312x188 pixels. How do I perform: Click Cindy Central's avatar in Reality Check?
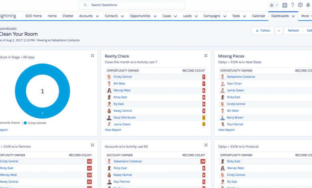coord(109,77)
